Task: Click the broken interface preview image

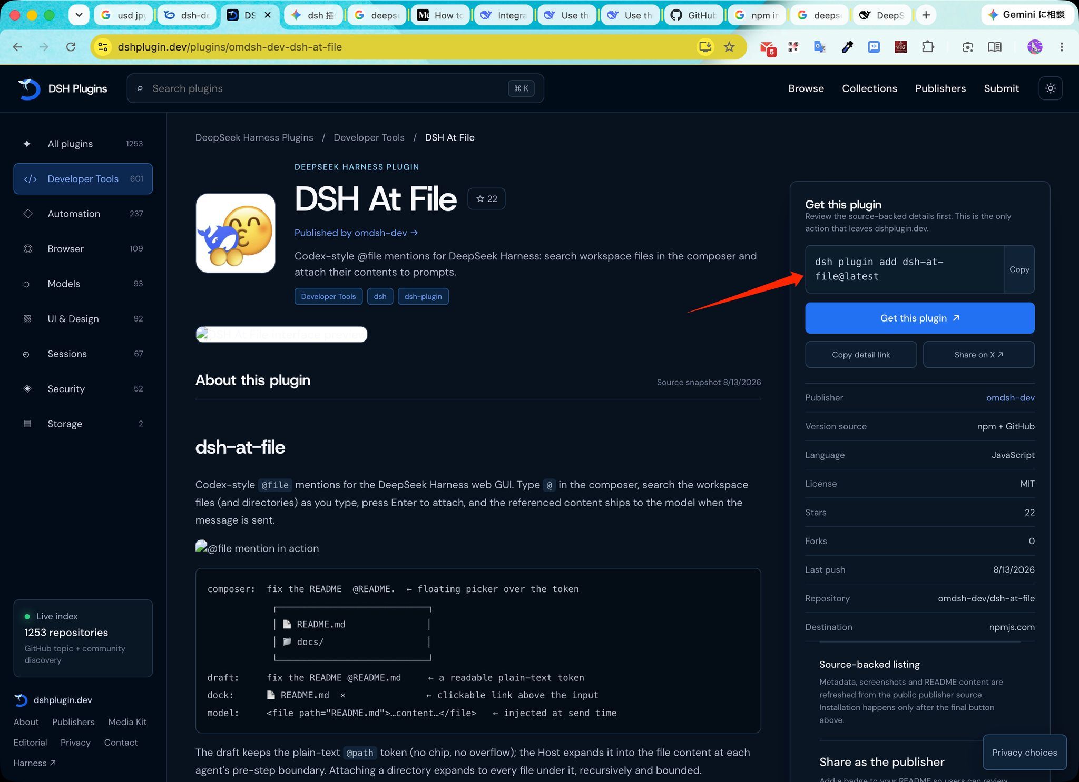Action: (x=281, y=335)
